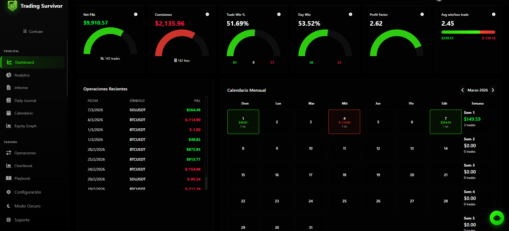Show info for Day Win card
The image size is (509, 231).
tap(351, 14)
